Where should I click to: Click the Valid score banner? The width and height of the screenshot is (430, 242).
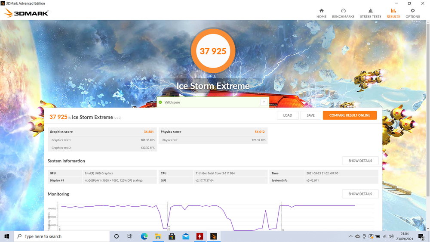click(x=213, y=102)
